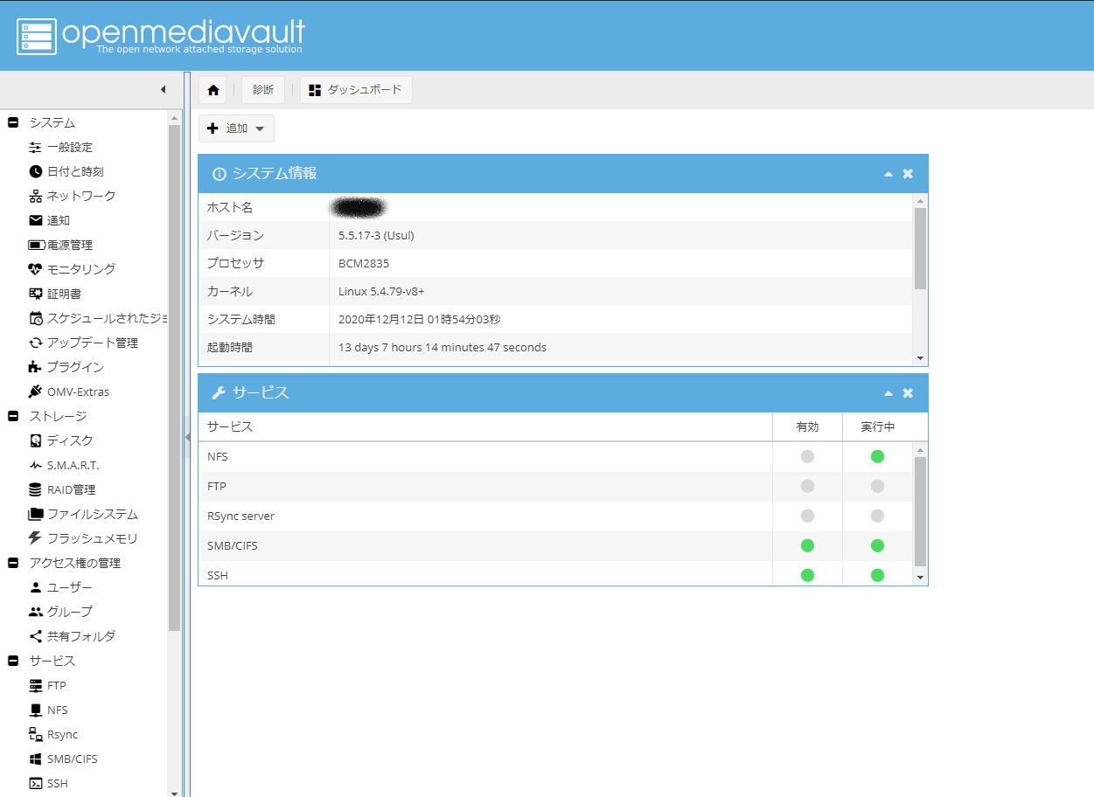
Task: Sort by the サービス column header
Action: [485, 426]
